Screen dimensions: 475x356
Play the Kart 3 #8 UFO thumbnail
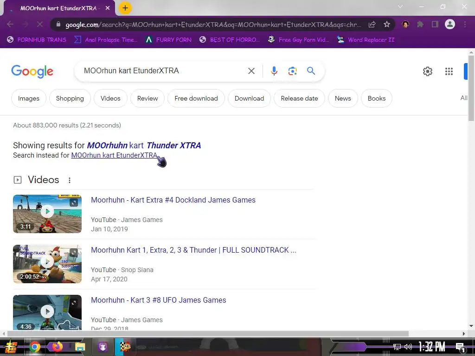(x=47, y=312)
